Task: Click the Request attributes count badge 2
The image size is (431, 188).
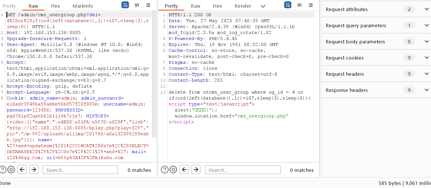Action: click(409, 9)
